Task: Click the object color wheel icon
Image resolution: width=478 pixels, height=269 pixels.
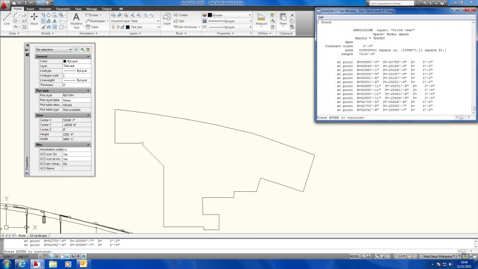Action: (204, 15)
